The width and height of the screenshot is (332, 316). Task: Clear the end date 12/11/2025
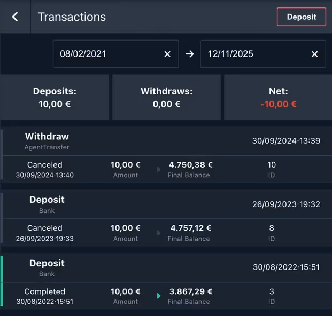pos(314,54)
